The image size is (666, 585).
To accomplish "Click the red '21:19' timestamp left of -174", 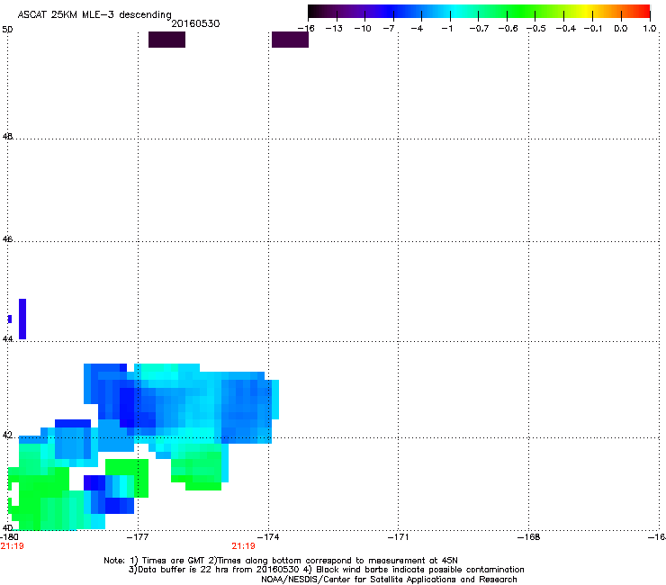I will [243, 546].
